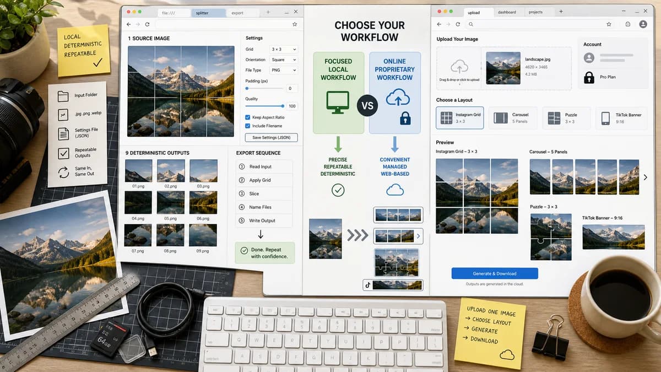The image size is (661, 372).
Task: Open a new tab in splitter window
Action: coord(268,12)
